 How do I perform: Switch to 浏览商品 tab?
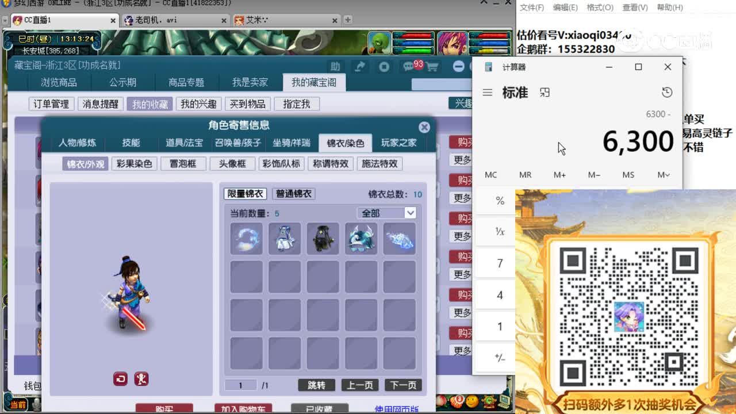(59, 82)
